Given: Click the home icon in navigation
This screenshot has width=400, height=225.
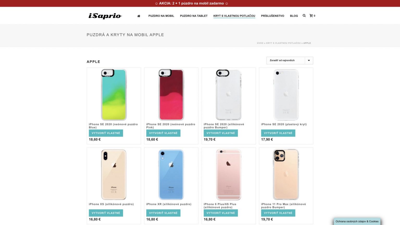Looking at the screenshot, I should click(x=139, y=16).
